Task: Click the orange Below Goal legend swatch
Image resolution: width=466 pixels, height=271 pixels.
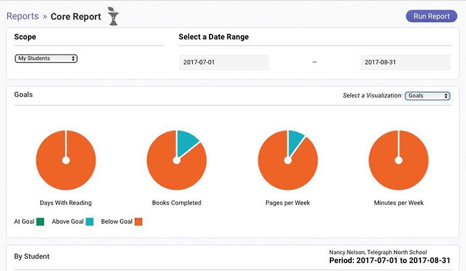Action: pos(139,222)
